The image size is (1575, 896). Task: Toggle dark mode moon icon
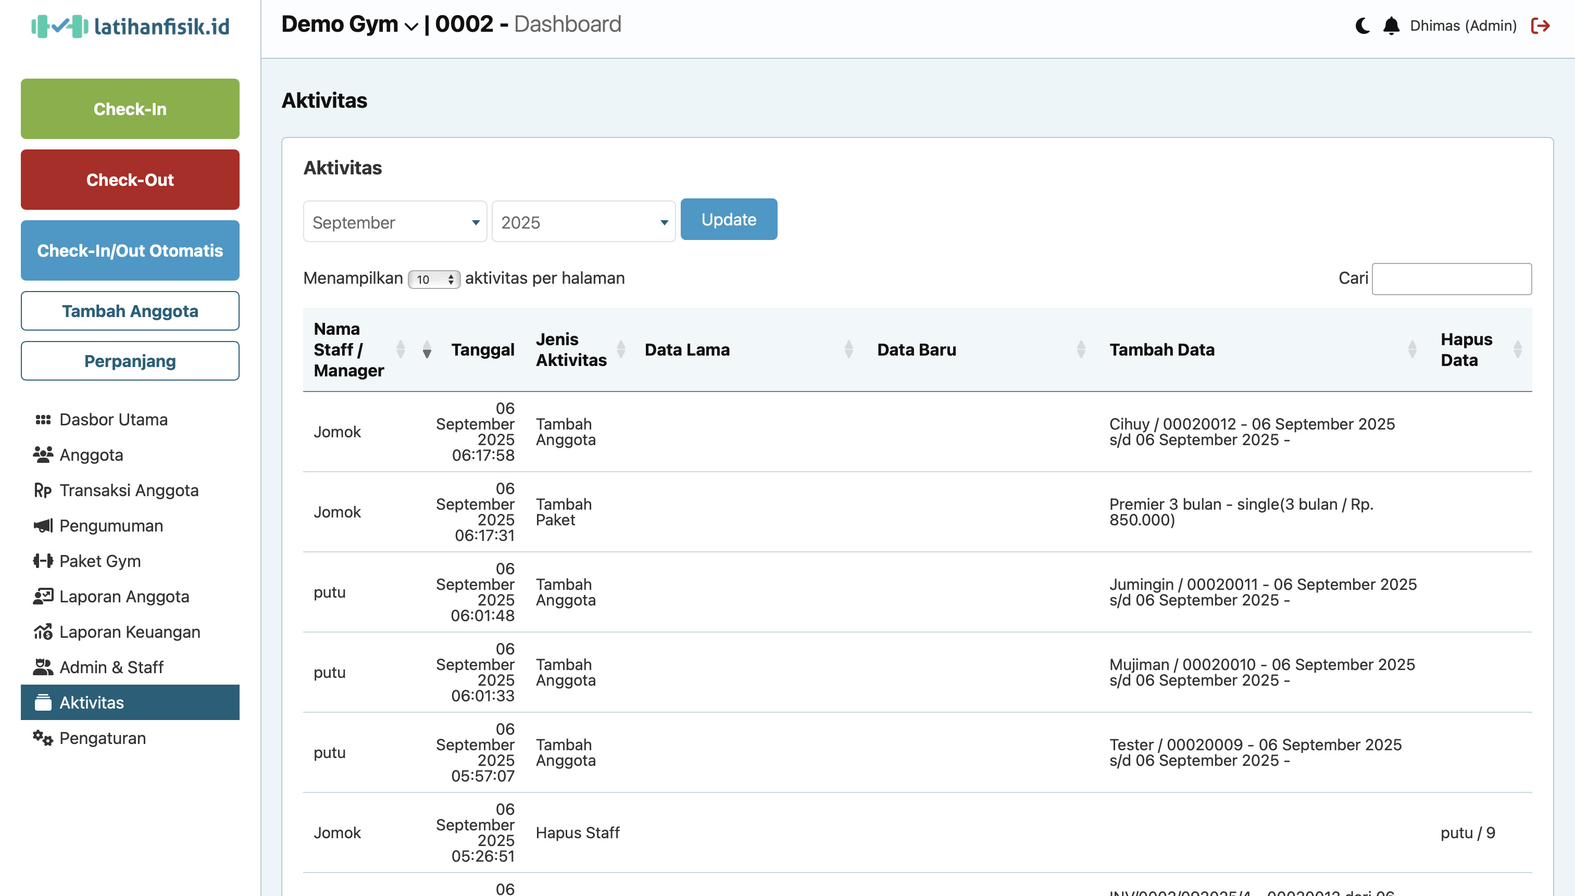pos(1362,26)
